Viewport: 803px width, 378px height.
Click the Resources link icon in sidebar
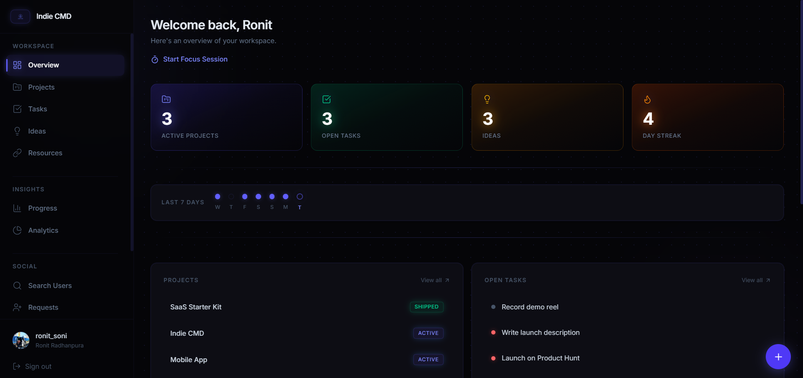point(17,153)
